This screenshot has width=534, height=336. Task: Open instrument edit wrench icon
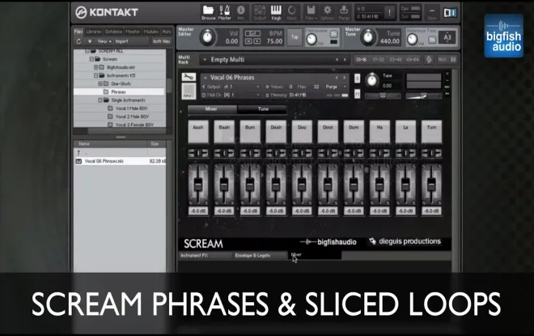[189, 77]
